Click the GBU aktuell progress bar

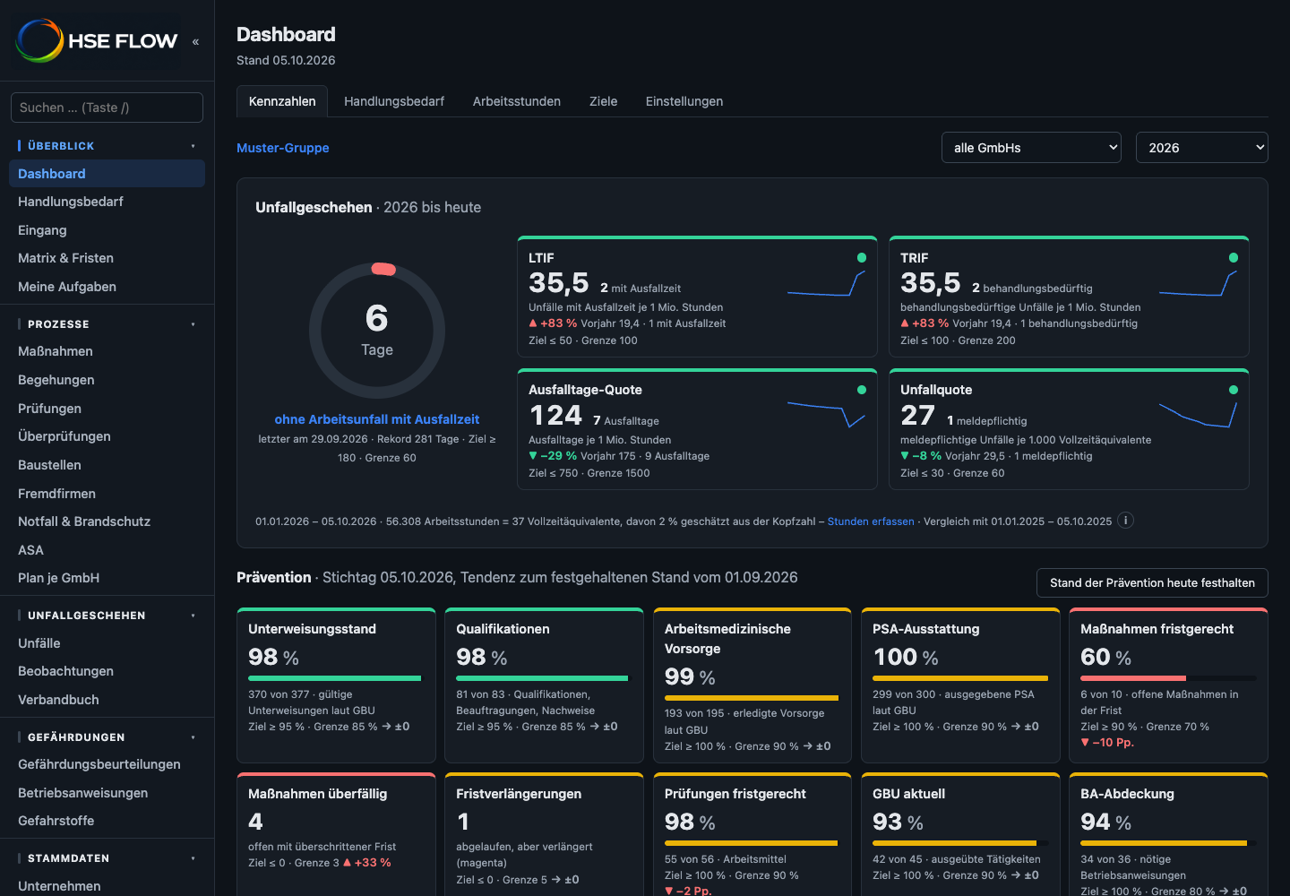[x=960, y=843]
